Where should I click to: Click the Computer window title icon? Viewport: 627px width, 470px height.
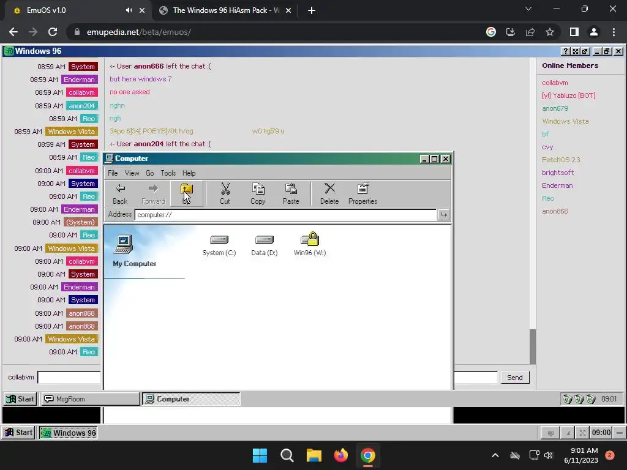click(x=109, y=159)
